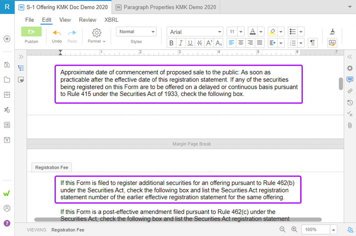Screen dimensions: 356x236
Task: Toggle Underline formatting
Action: pyautogui.click(x=190, y=43)
